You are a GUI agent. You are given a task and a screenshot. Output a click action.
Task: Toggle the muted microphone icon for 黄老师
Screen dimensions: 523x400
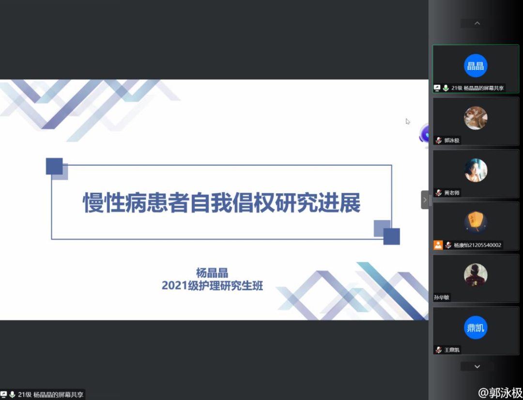coord(439,193)
